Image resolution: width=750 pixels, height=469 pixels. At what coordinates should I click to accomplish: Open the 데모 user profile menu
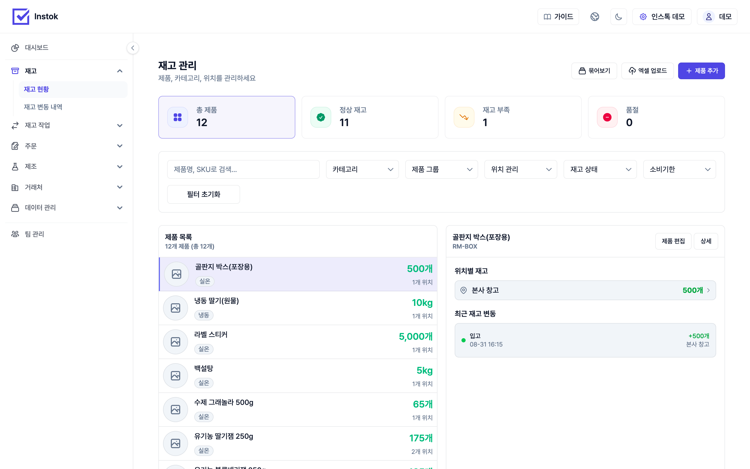pos(717,16)
